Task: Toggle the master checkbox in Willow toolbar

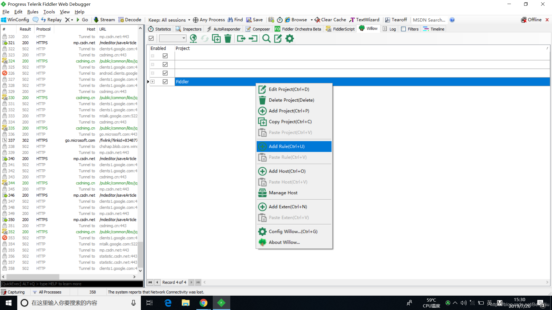Action: (x=151, y=38)
